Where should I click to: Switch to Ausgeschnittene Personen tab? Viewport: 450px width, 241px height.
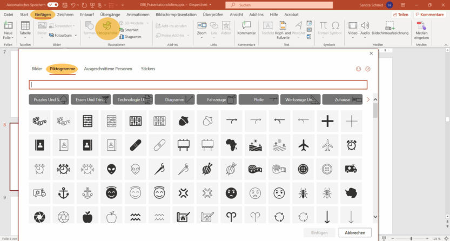(108, 69)
